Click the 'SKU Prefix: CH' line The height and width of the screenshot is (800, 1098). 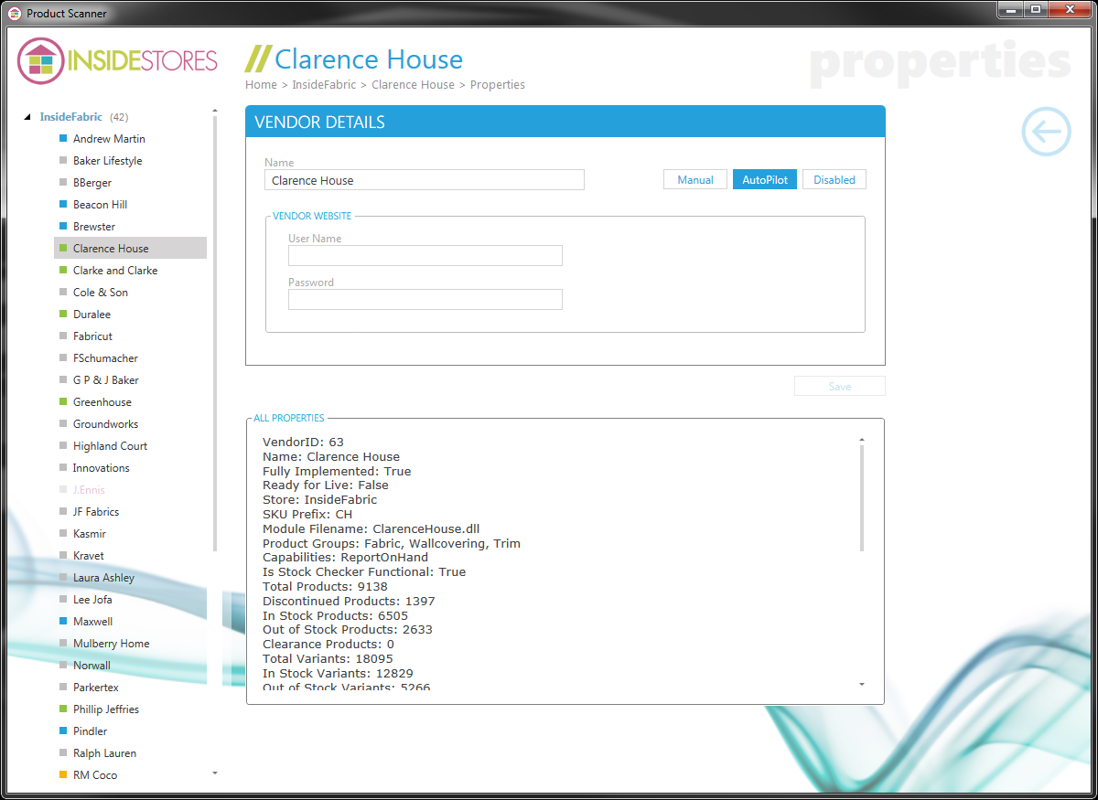[307, 514]
